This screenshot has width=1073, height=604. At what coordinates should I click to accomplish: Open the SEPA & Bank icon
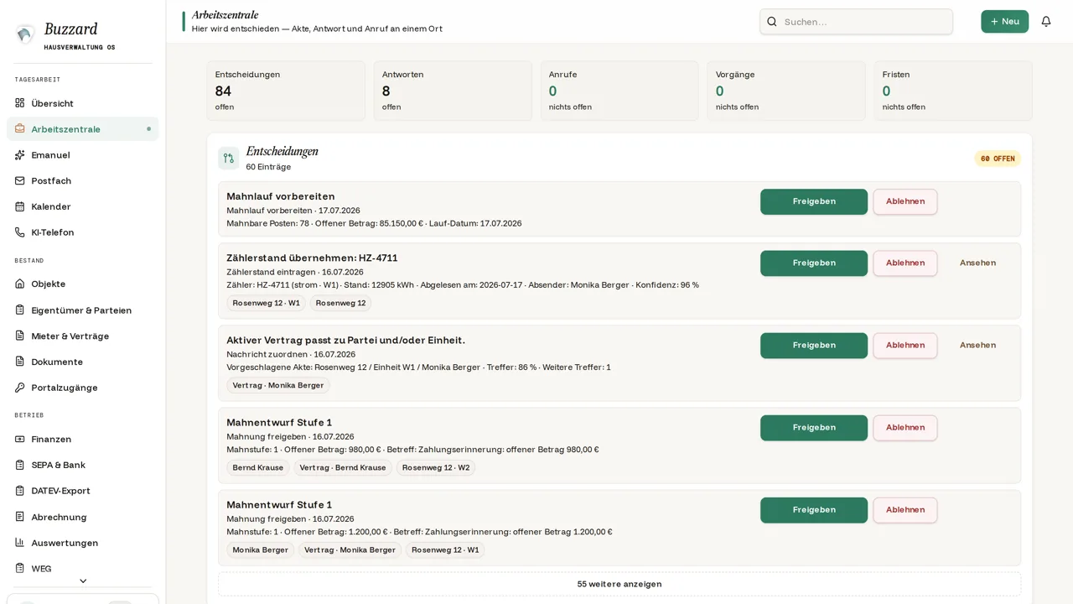click(x=19, y=465)
